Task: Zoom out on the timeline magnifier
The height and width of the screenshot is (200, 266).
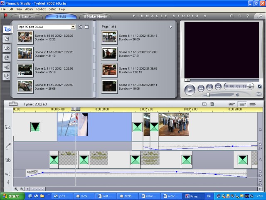Action: [22, 189]
